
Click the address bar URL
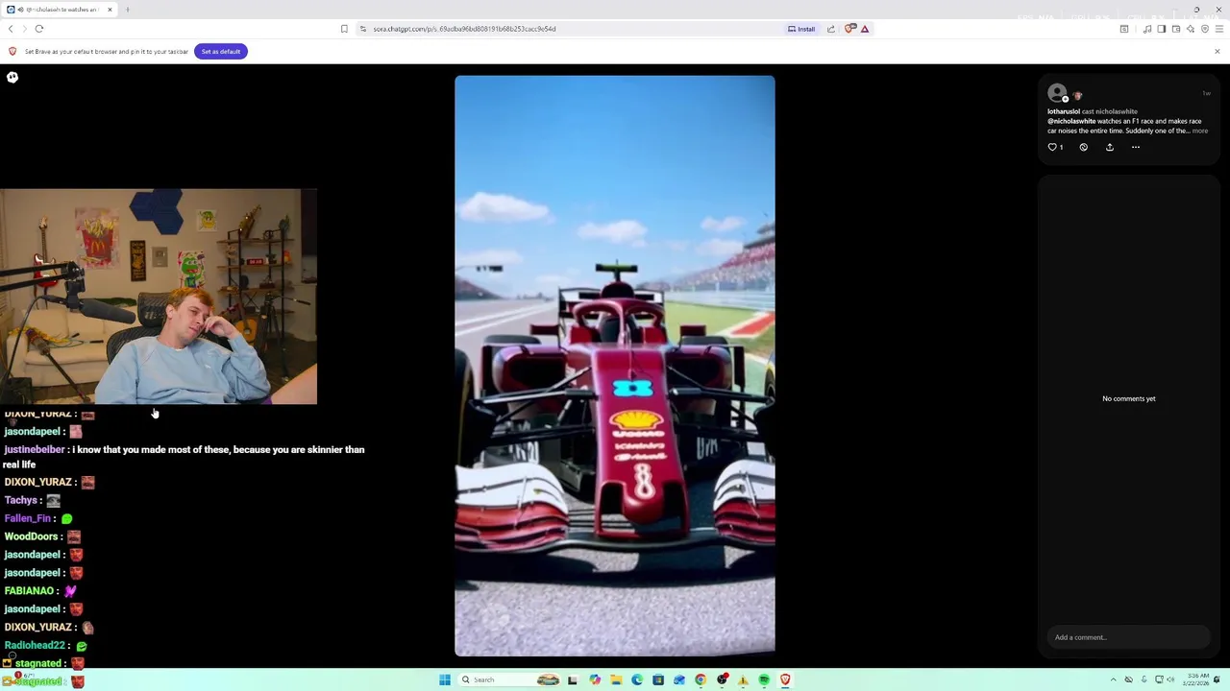click(464, 29)
